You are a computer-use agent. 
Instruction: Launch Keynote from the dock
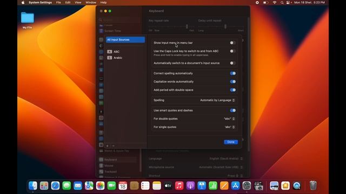point(202,185)
